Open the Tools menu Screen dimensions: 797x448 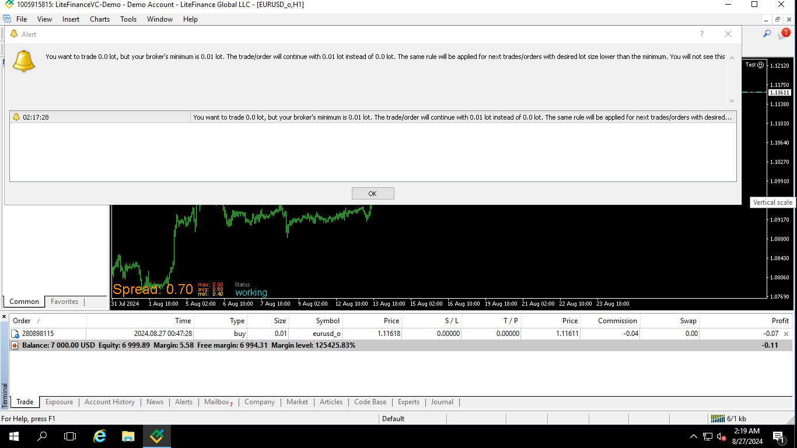coord(128,19)
